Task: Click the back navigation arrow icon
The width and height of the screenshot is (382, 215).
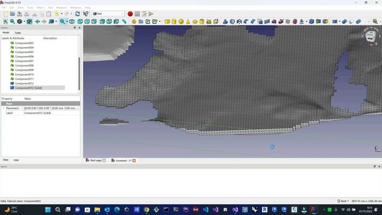Action: pyautogui.click(x=37, y=21)
